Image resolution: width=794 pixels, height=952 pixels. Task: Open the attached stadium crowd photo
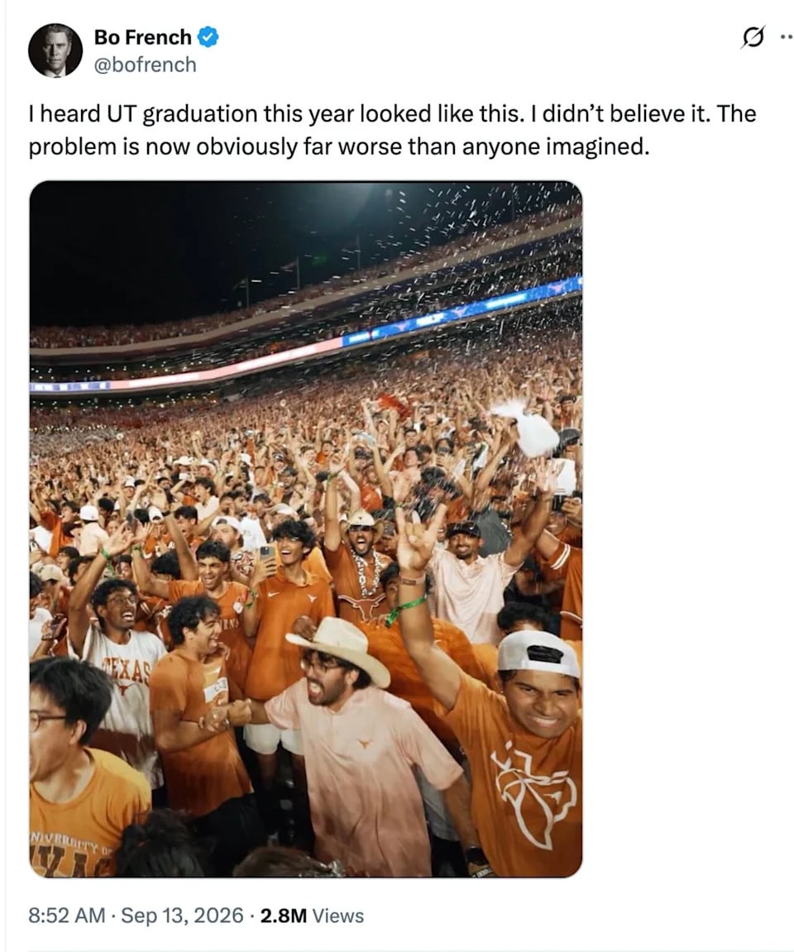tap(306, 529)
